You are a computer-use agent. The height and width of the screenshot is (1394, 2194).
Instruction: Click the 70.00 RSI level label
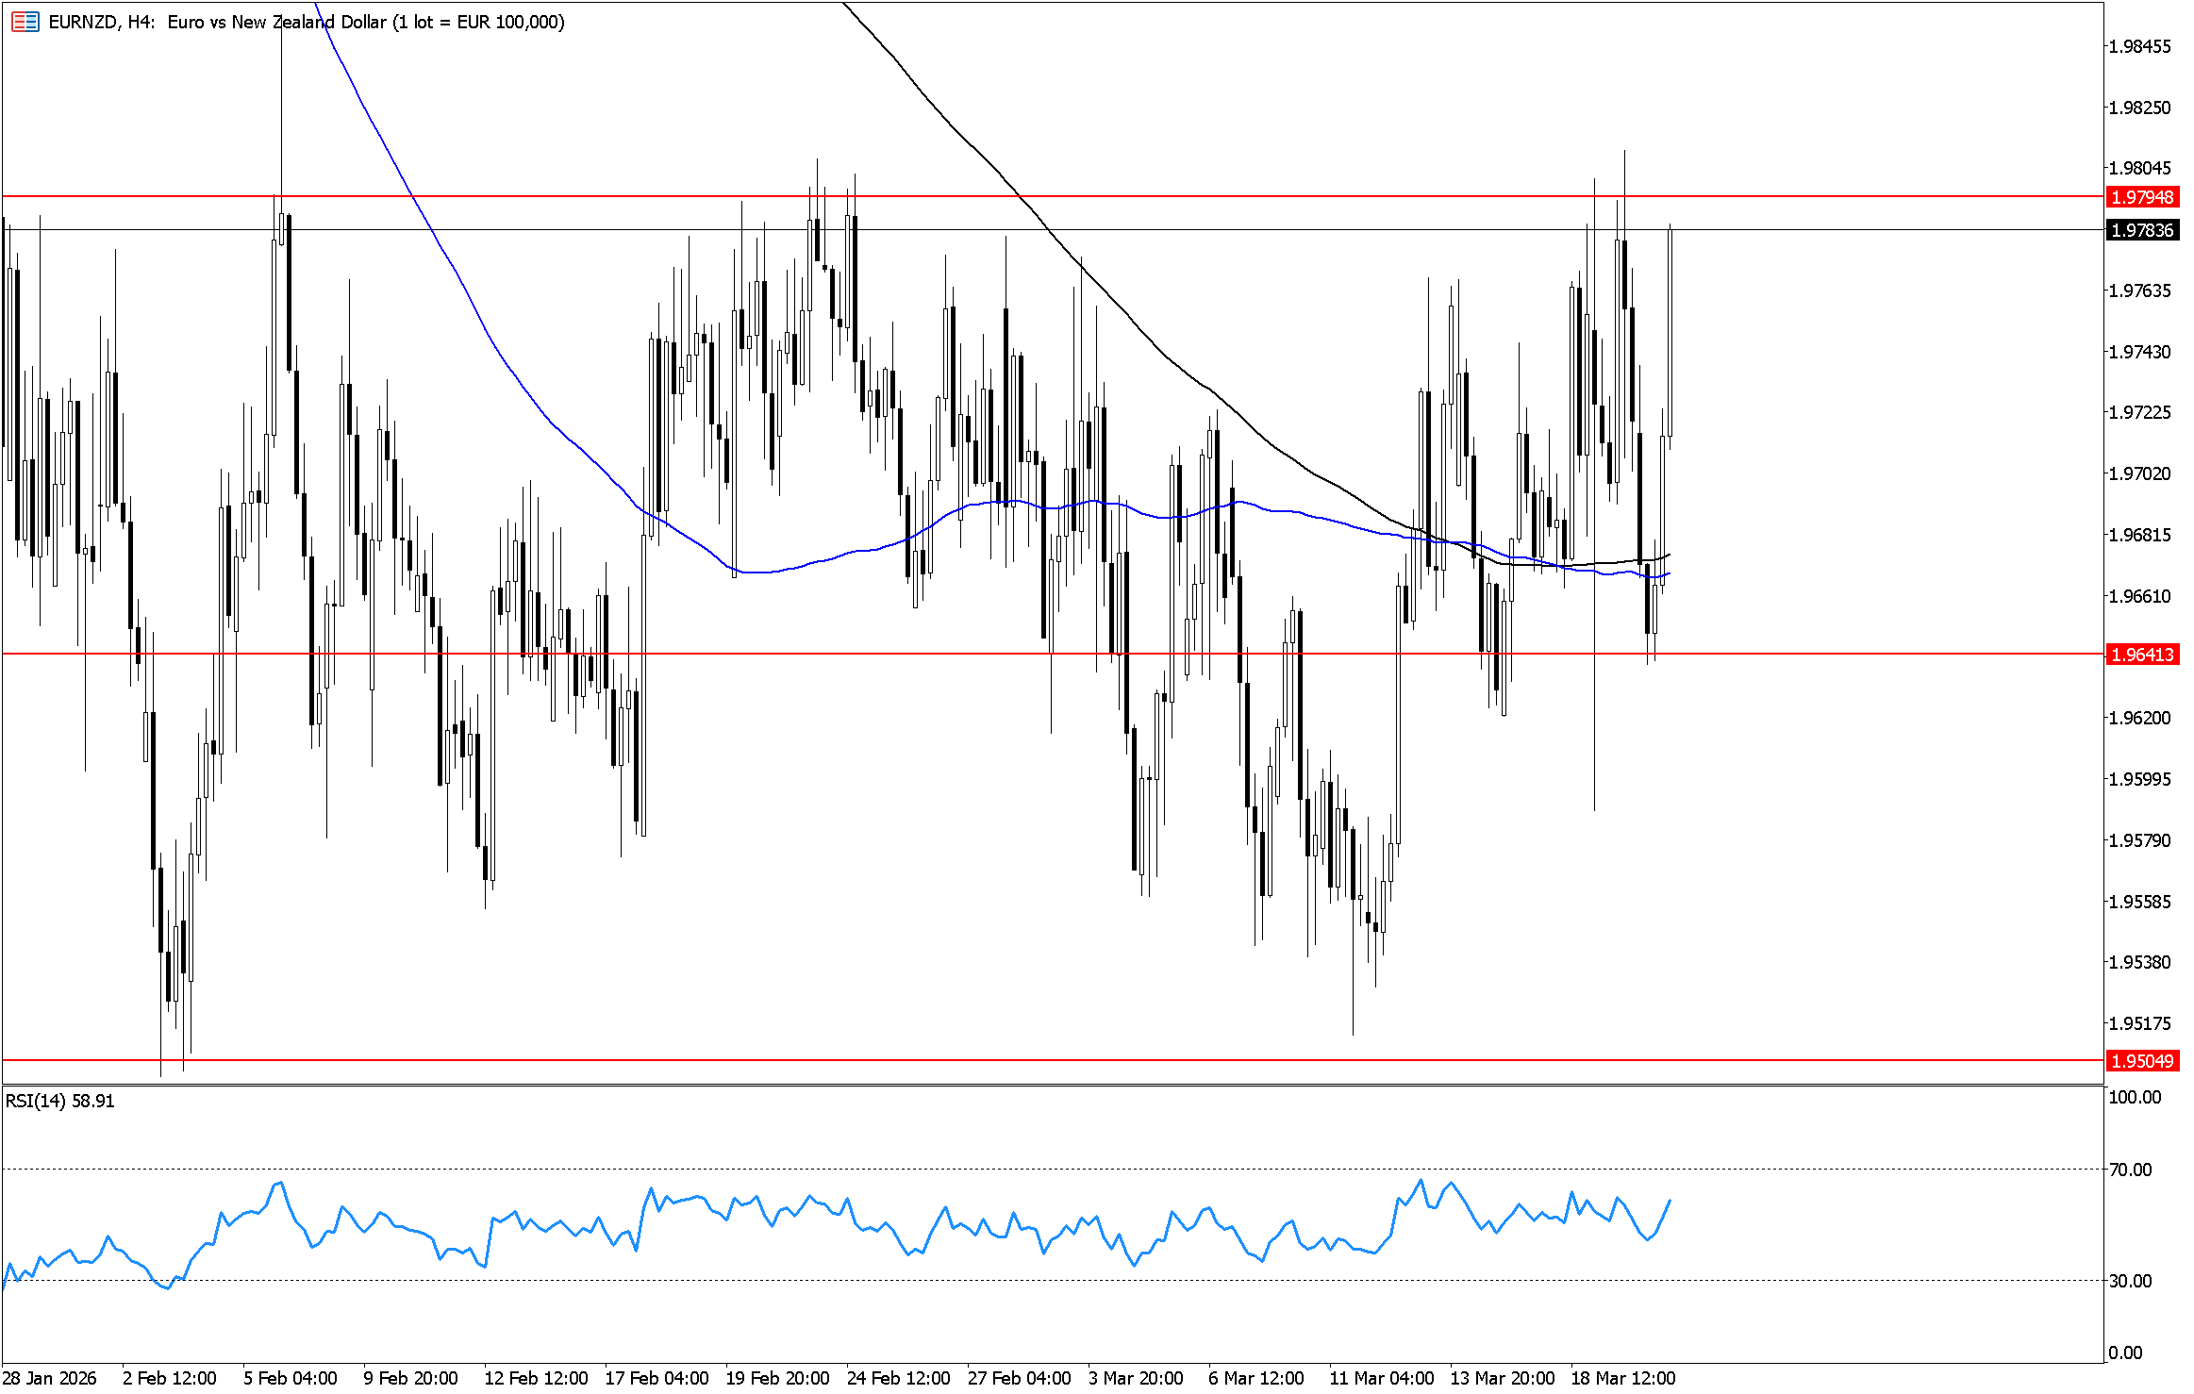pyautogui.click(x=2130, y=1170)
